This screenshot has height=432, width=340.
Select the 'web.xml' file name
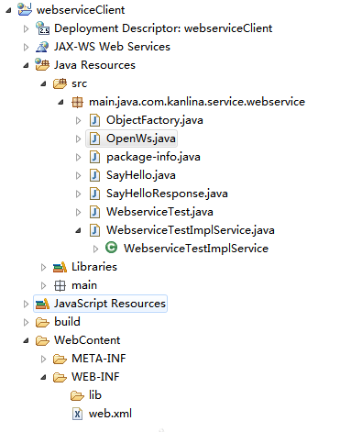[x=110, y=414]
